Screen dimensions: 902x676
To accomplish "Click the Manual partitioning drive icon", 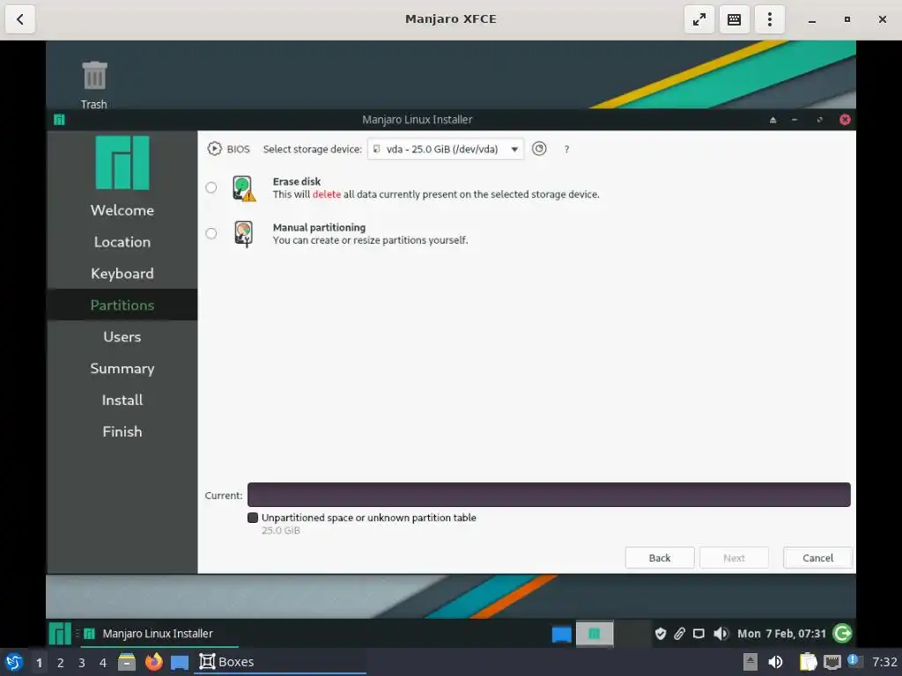I will [244, 234].
